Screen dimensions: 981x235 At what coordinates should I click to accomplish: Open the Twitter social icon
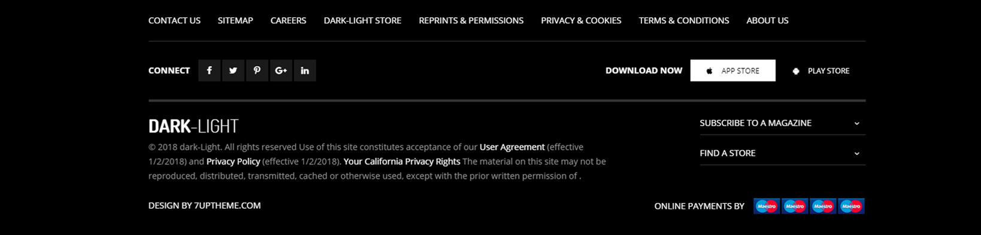[233, 71]
